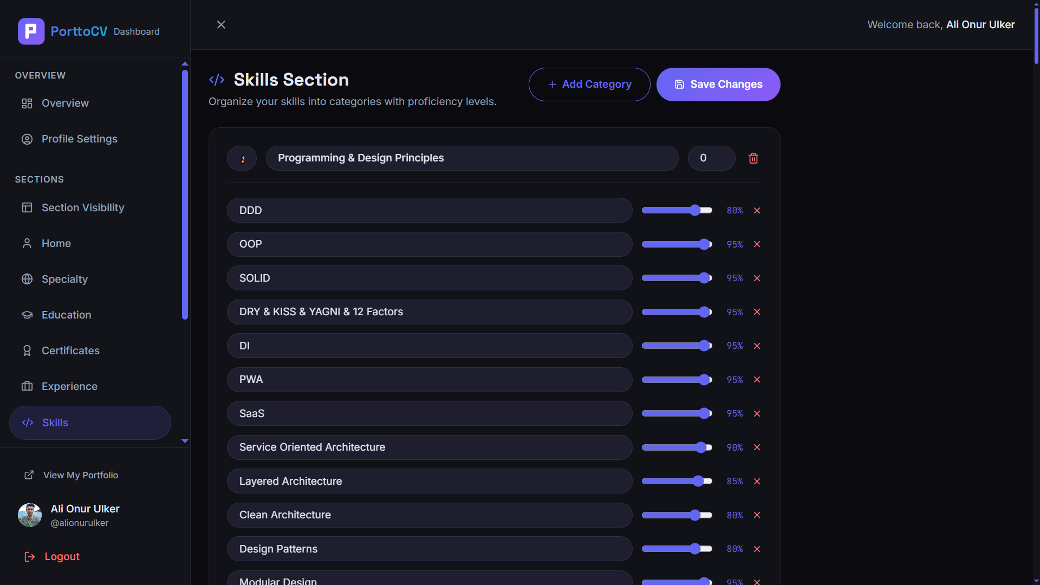
Task: Select the Skills sidebar item
Action: point(90,422)
